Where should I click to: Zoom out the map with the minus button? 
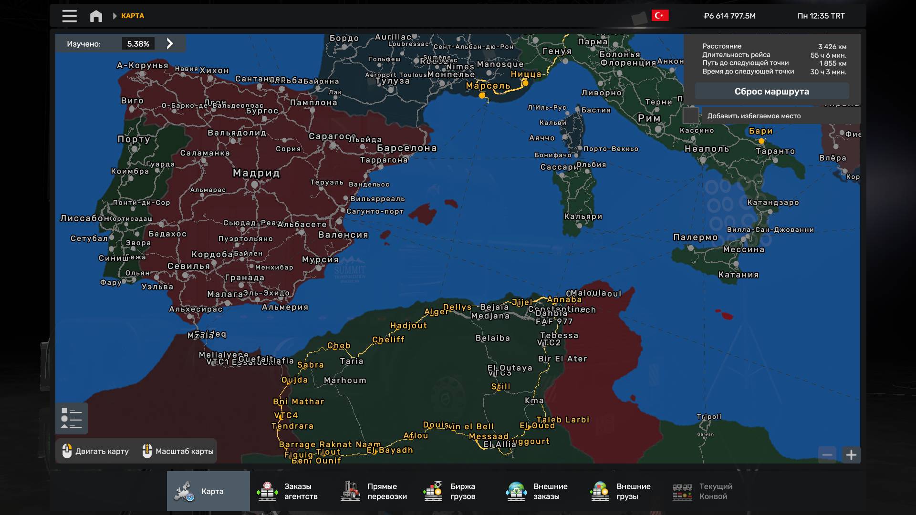pyautogui.click(x=827, y=455)
